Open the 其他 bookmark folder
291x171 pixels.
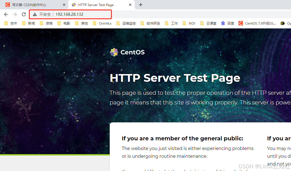82,23
